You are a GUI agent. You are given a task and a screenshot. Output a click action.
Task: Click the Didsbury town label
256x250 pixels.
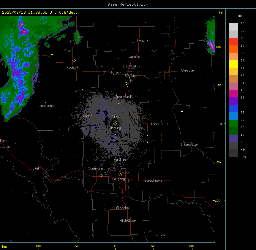click(114, 128)
